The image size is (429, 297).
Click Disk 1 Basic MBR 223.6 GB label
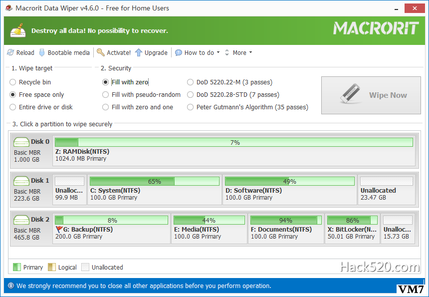pos(27,195)
